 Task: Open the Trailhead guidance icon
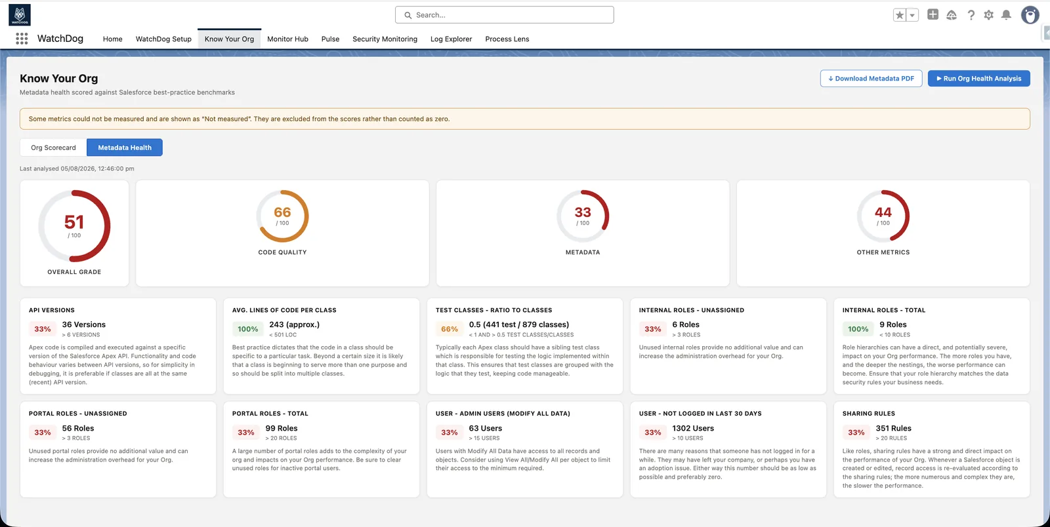tap(952, 15)
